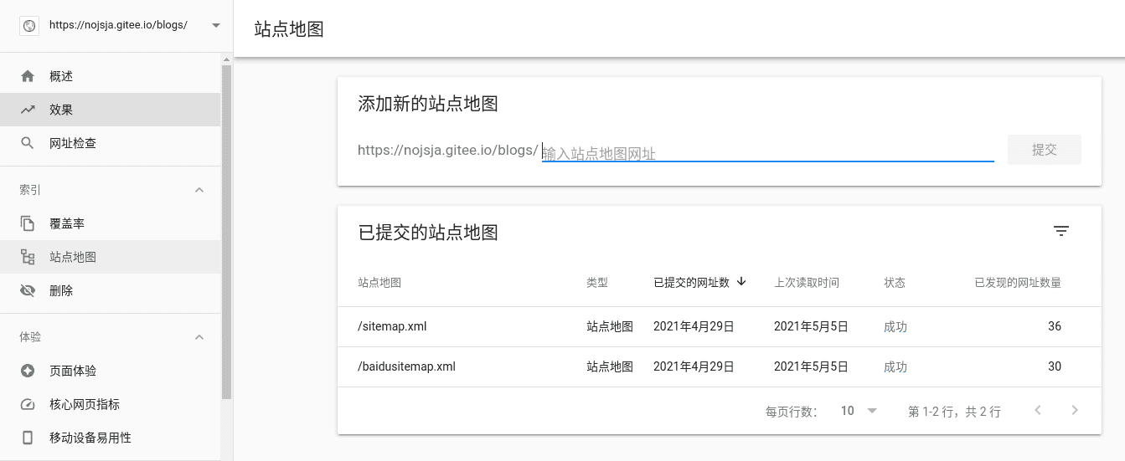Screen dimensions: 1125x461
Task: Click the crossed-eye icon beside 删除
Action: point(28,290)
